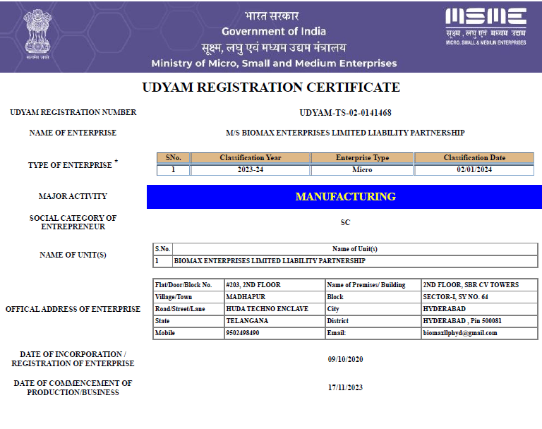Click the UDYAM REGISTRATION NUMBER label
This screenshot has height=429, width=542.
(73, 112)
